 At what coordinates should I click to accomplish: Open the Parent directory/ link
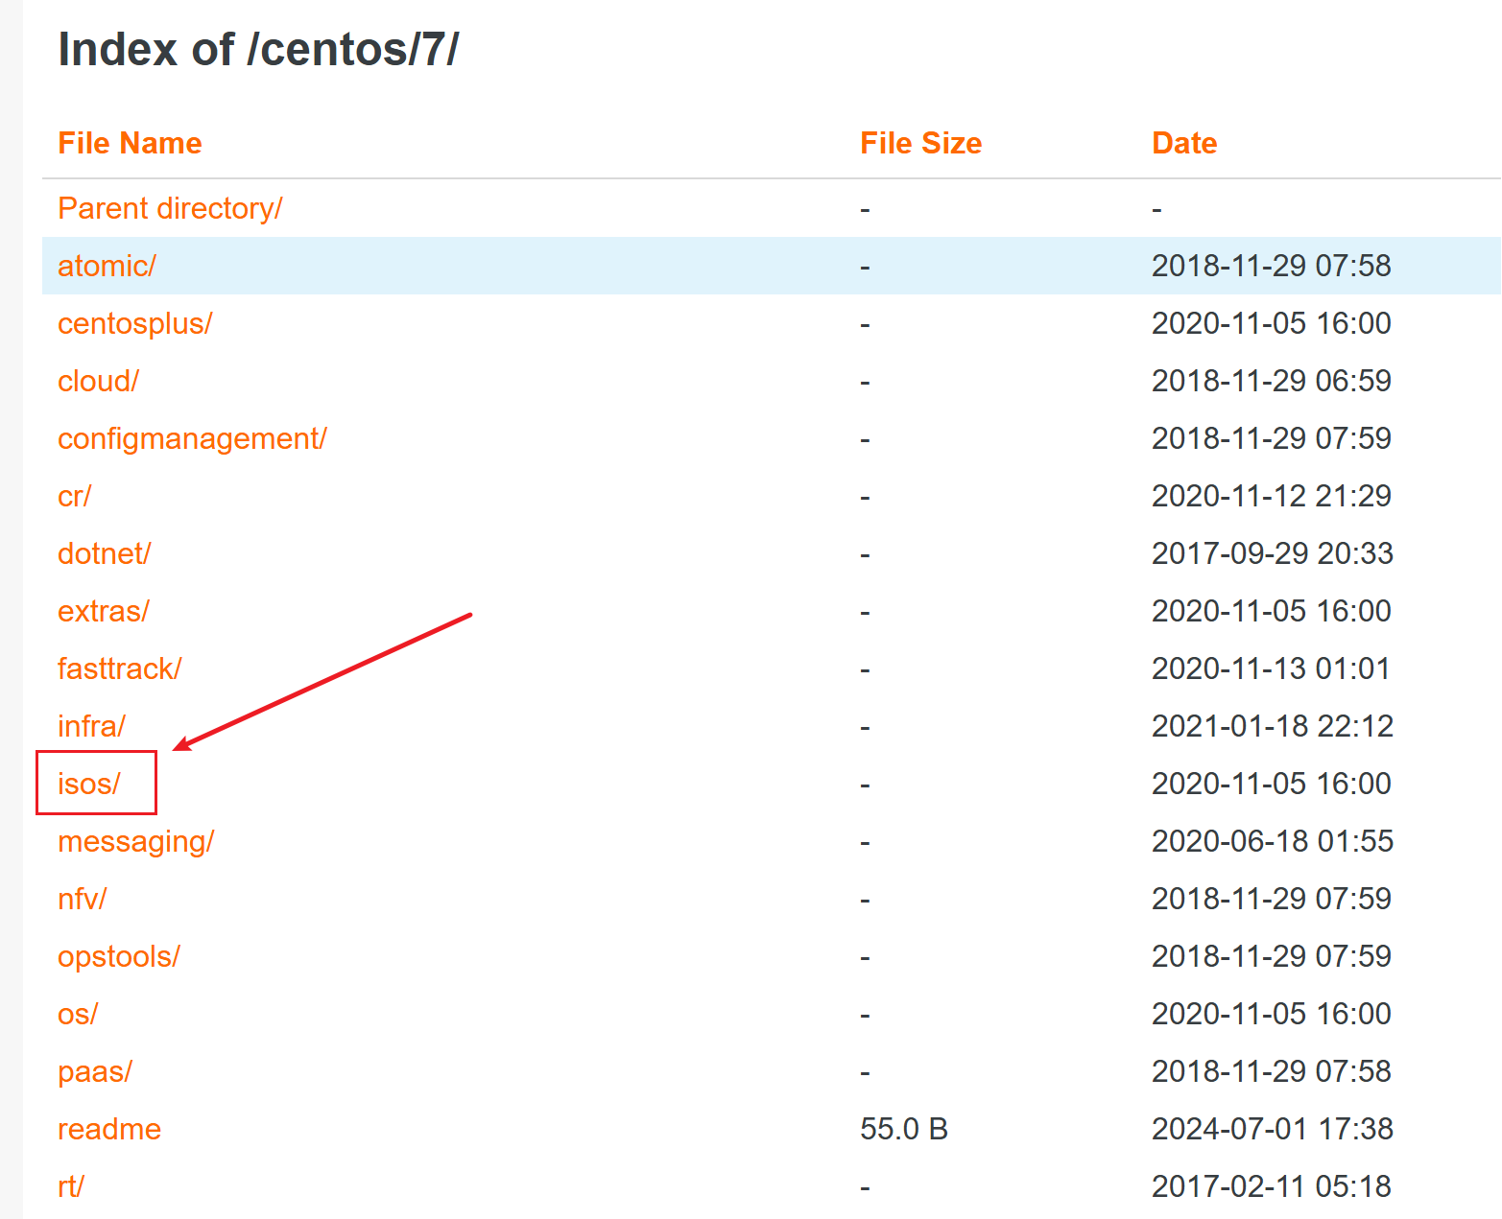coord(170,208)
